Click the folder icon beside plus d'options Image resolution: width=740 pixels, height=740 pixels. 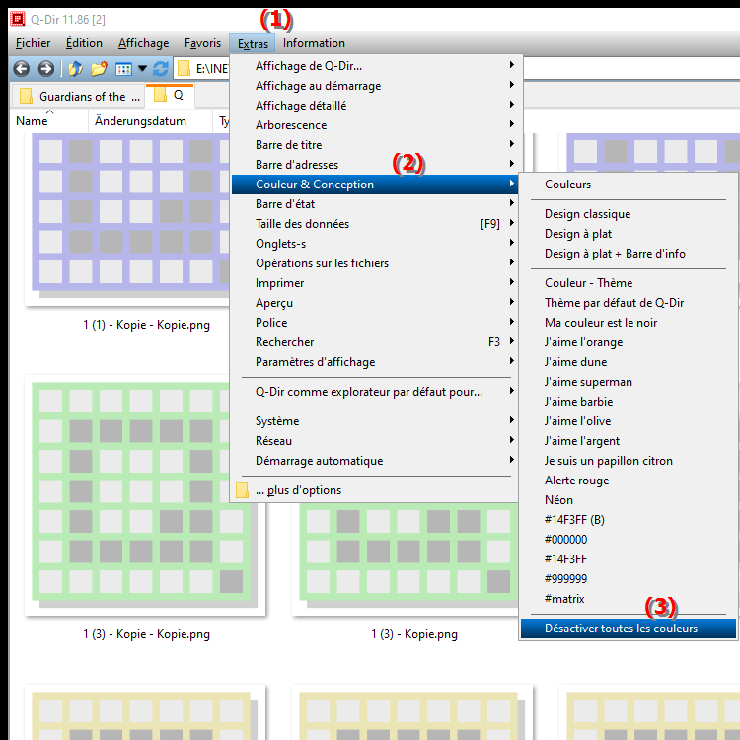(242, 490)
